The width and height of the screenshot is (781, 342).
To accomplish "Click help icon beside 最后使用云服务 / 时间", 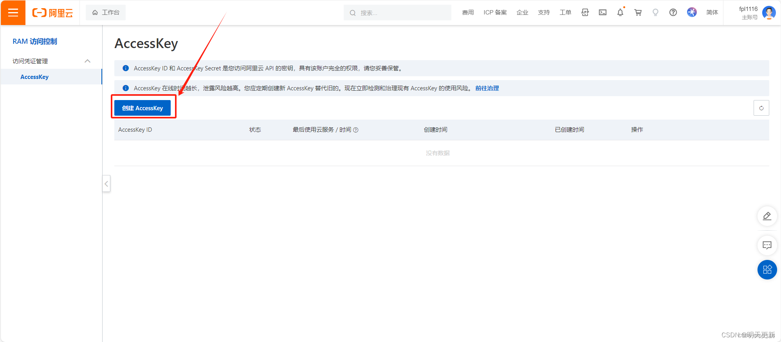I will [x=355, y=130].
